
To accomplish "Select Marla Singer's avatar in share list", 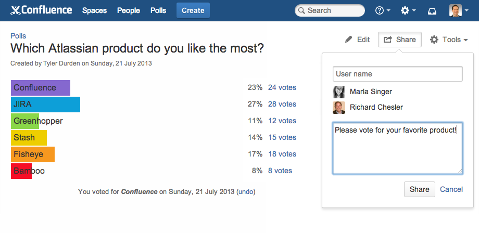I will point(339,92).
